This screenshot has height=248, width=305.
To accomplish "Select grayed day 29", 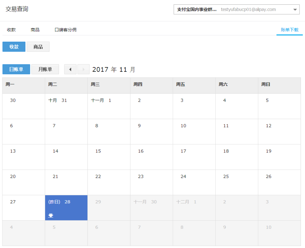I will [x=109, y=208].
